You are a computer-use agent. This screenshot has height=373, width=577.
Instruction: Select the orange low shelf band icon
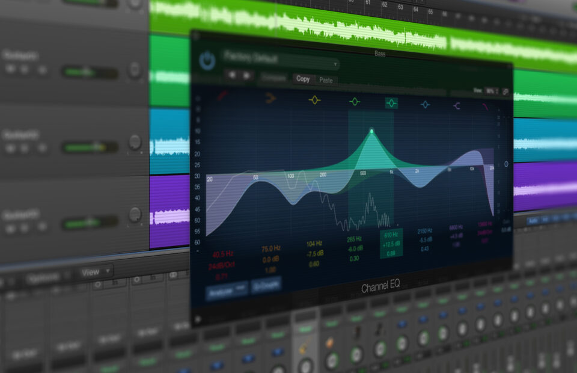click(270, 98)
